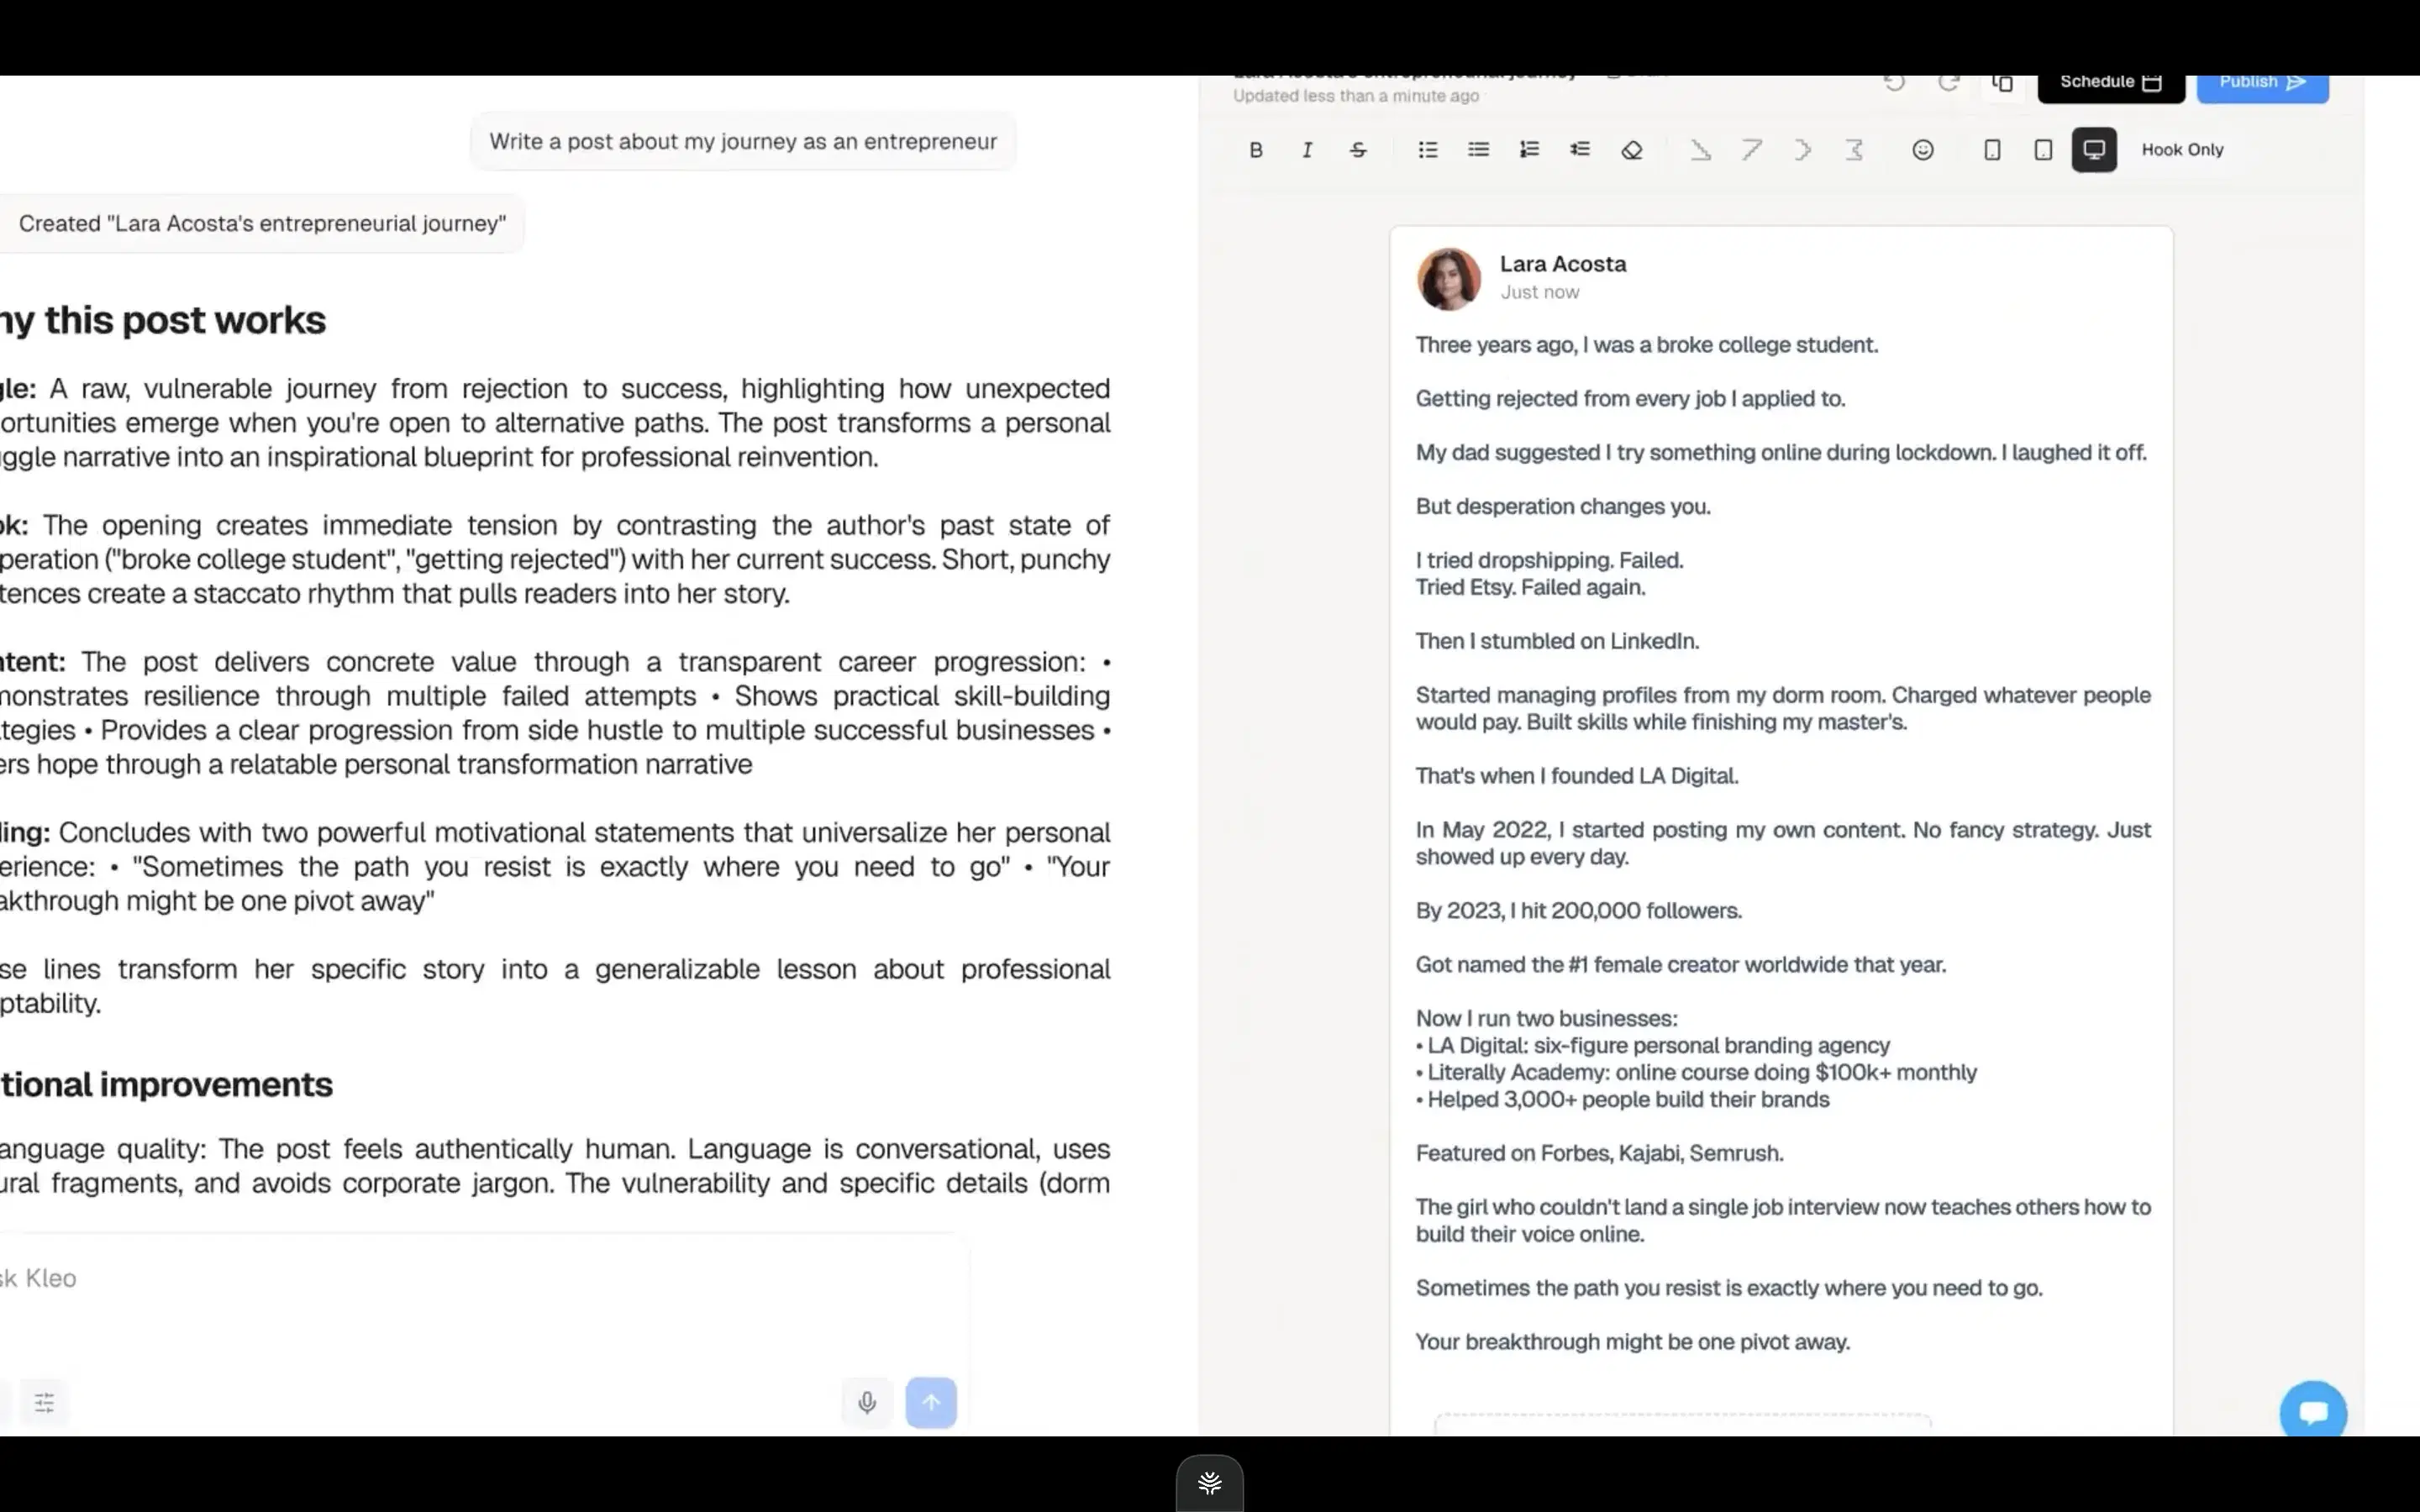Clear formatting with the eraser icon
The height and width of the screenshot is (1512, 2420).
(1632, 150)
